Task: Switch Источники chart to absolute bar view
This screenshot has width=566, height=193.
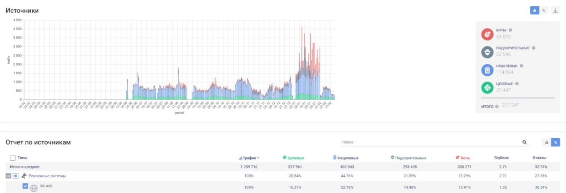Action: [x=534, y=10]
